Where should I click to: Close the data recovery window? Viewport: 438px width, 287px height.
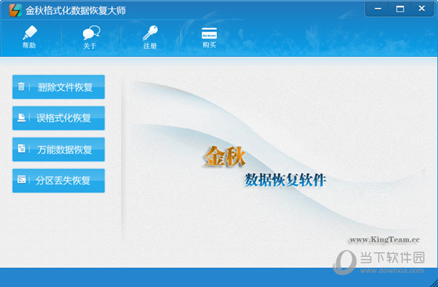pos(422,9)
